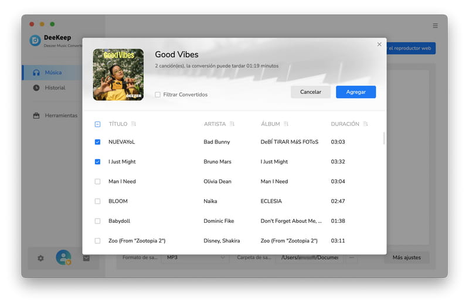Image resolution: width=469 pixels, height=306 pixels.
Task: Select Música in sidebar
Action: pos(52,73)
